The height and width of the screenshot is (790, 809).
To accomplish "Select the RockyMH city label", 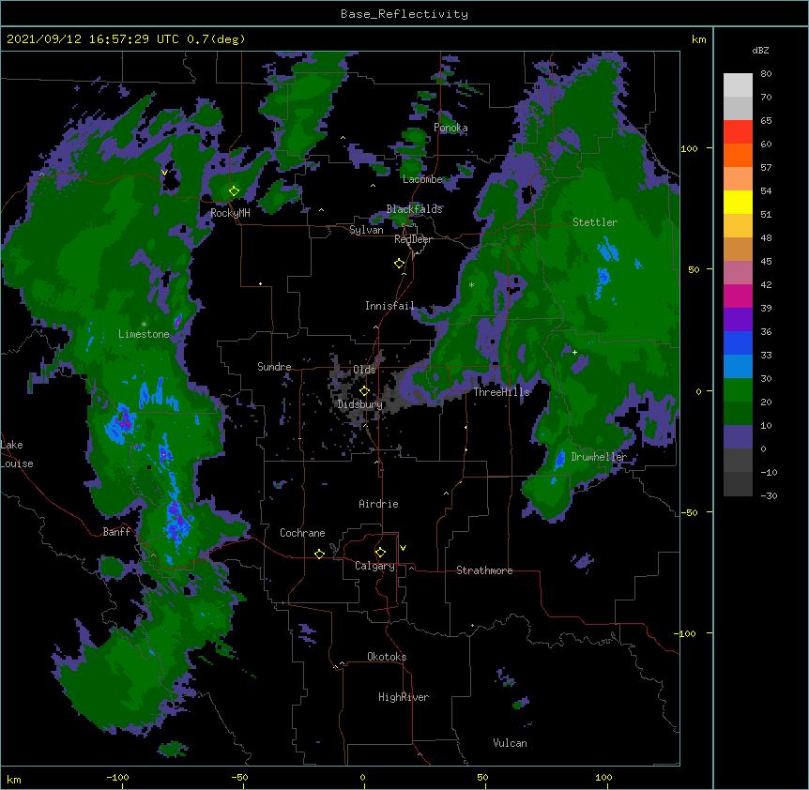I will [x=231, y=213].
